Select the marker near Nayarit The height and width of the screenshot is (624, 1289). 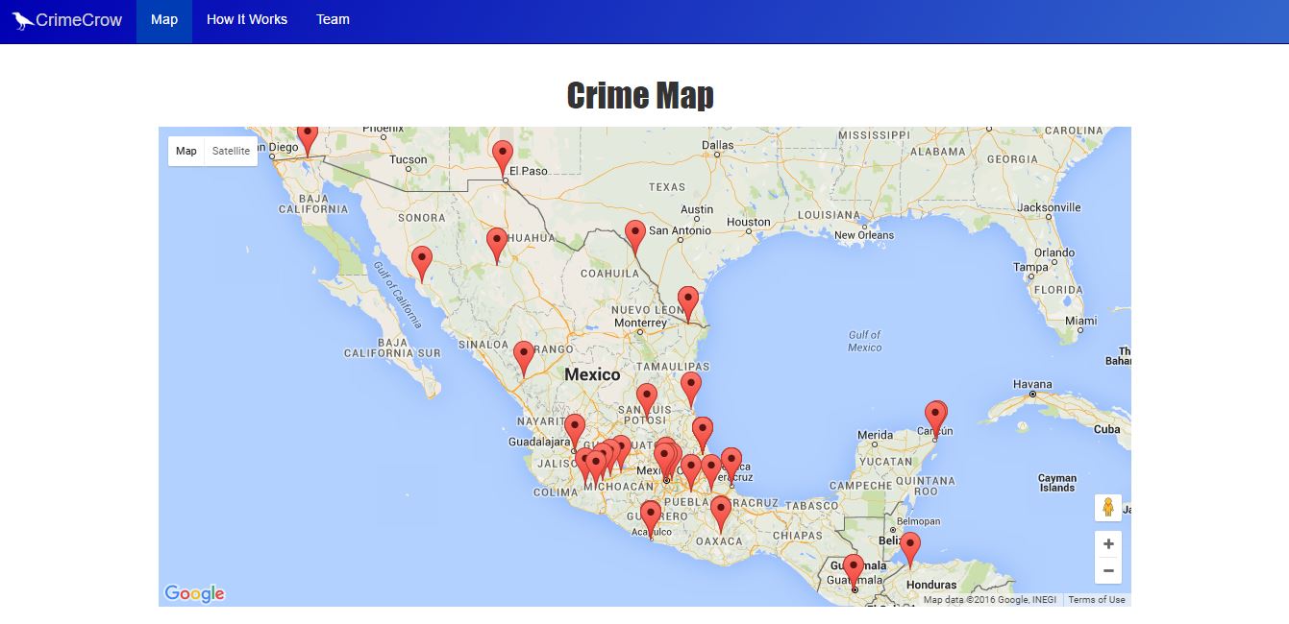coord(574,432)
